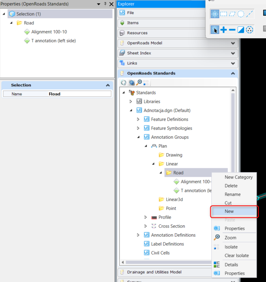Collapse the Selection (1) tree node
Screen dimensions: 266x282
pyautogui.click(x=4, y=14)
